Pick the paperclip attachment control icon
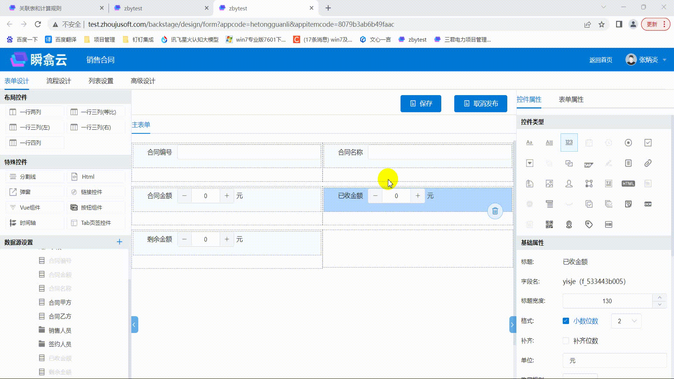This screenshot has height=379, width=674. pyautogui.click(x=648, y=163)
